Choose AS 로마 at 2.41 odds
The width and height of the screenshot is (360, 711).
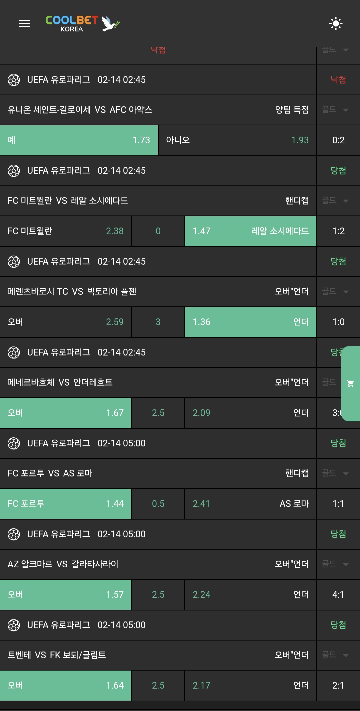[251, 504]
